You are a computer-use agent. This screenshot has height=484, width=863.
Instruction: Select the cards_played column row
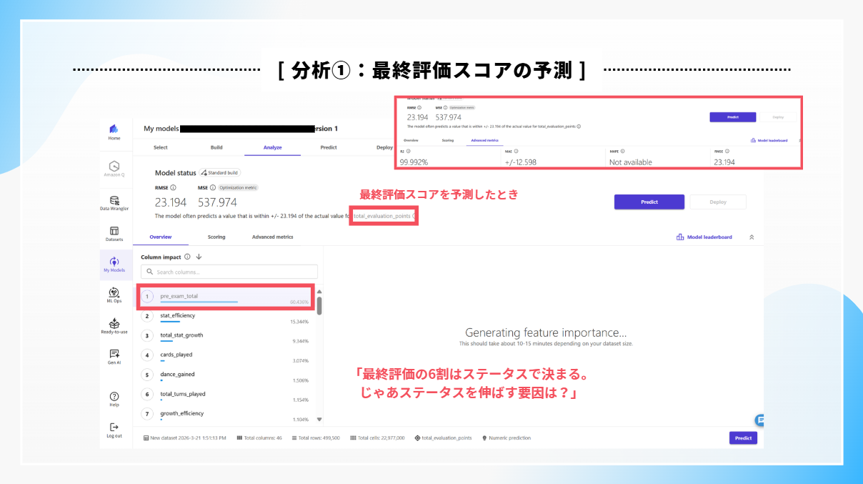(x=225, y=355)
